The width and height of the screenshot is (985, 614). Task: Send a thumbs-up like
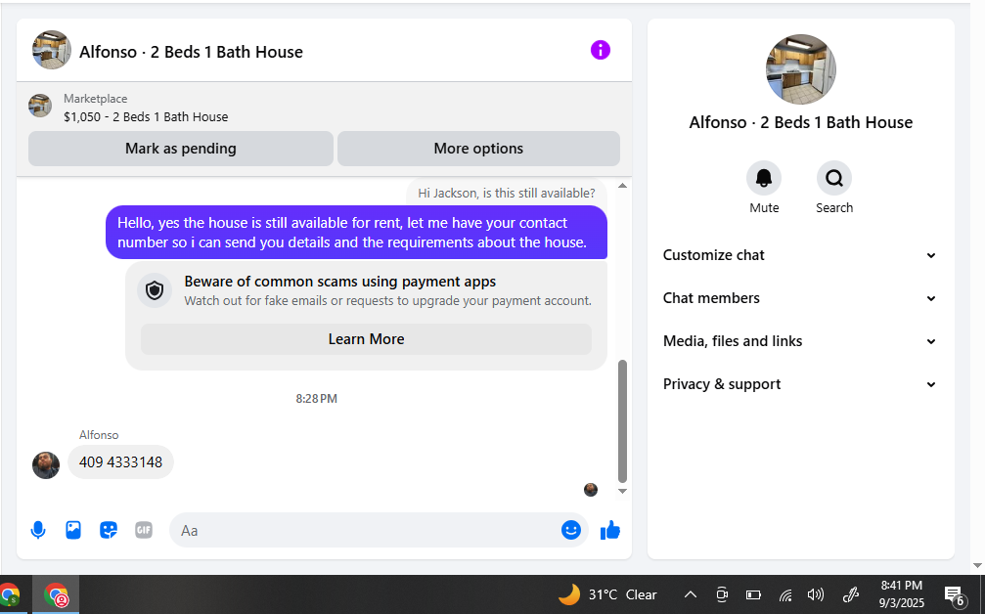610,531
